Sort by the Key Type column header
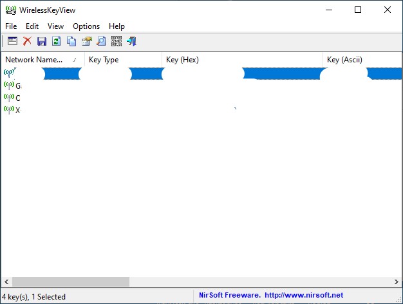Viewport: 403px width, 304px height. pyautogui.click(x=123, y=60)
